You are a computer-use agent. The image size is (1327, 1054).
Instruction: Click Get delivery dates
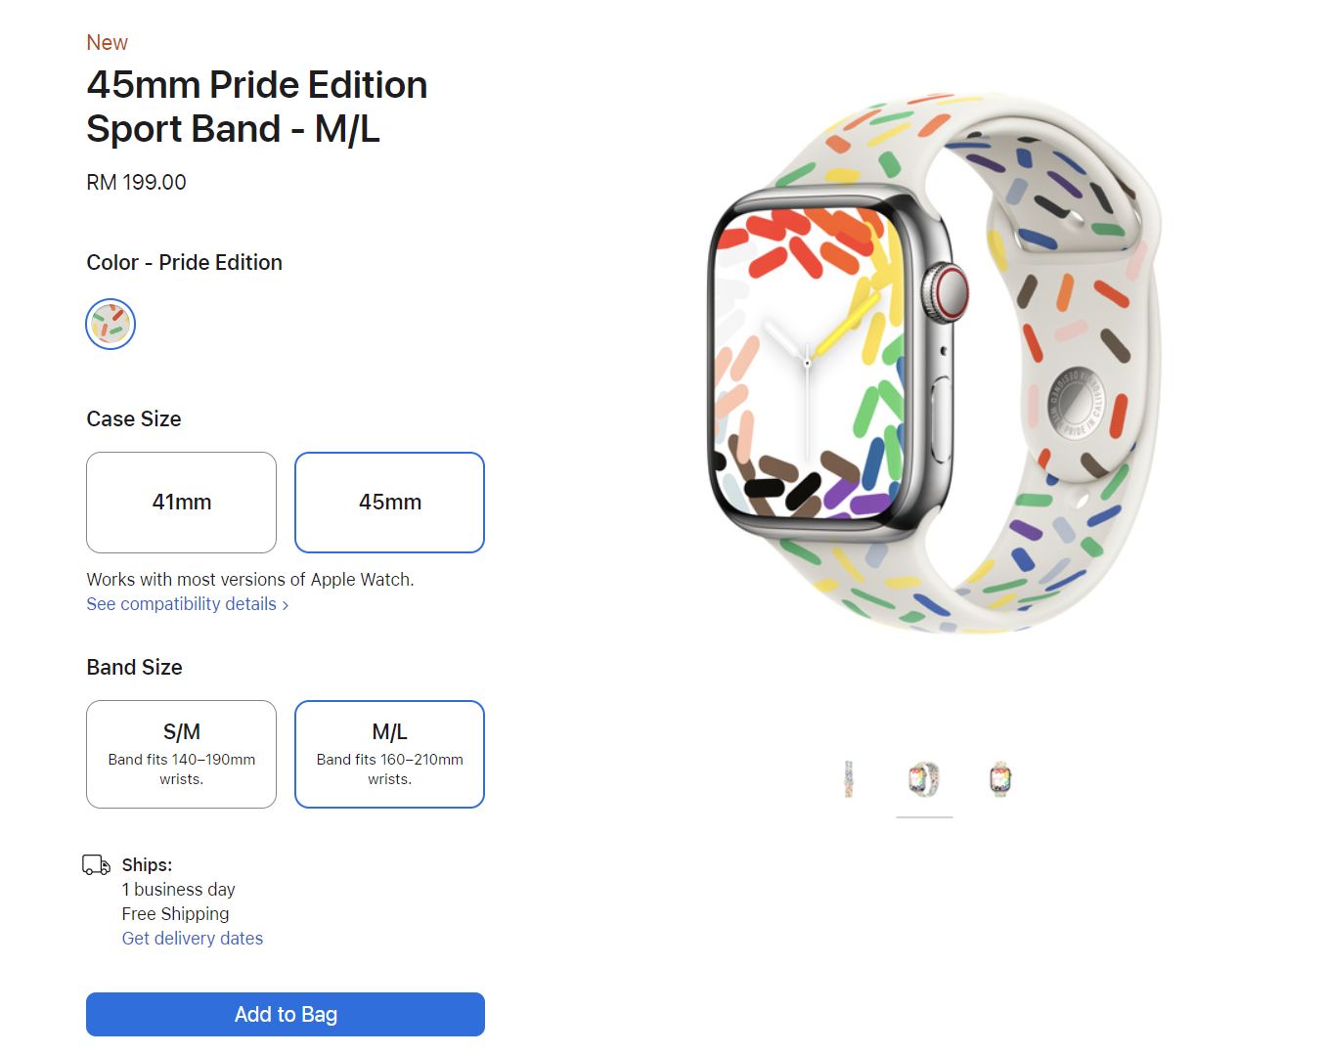(x=192, y=938)
